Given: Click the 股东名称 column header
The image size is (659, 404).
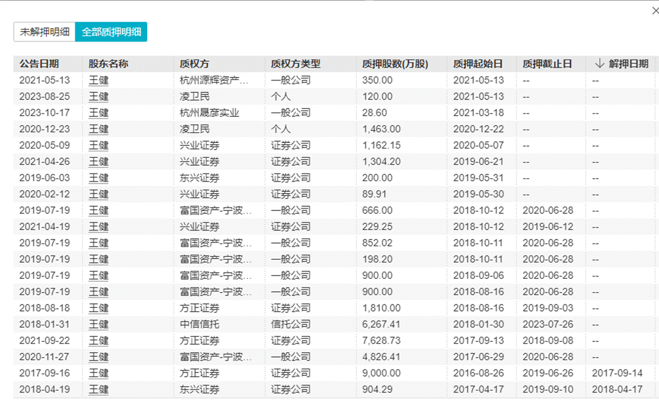Looking at the screenshot, I should 108,64.
